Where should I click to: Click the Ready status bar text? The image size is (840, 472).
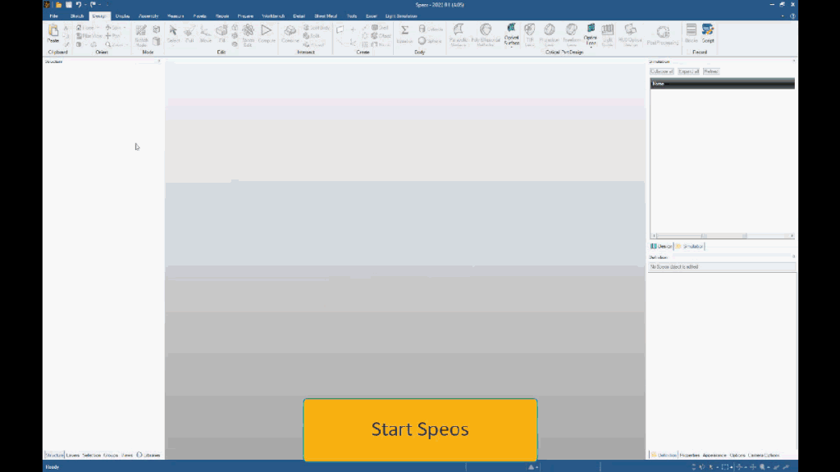[52, 466]
